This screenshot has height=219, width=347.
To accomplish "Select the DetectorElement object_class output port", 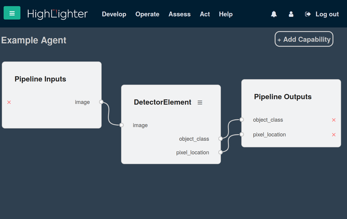I will pos(221,139).
